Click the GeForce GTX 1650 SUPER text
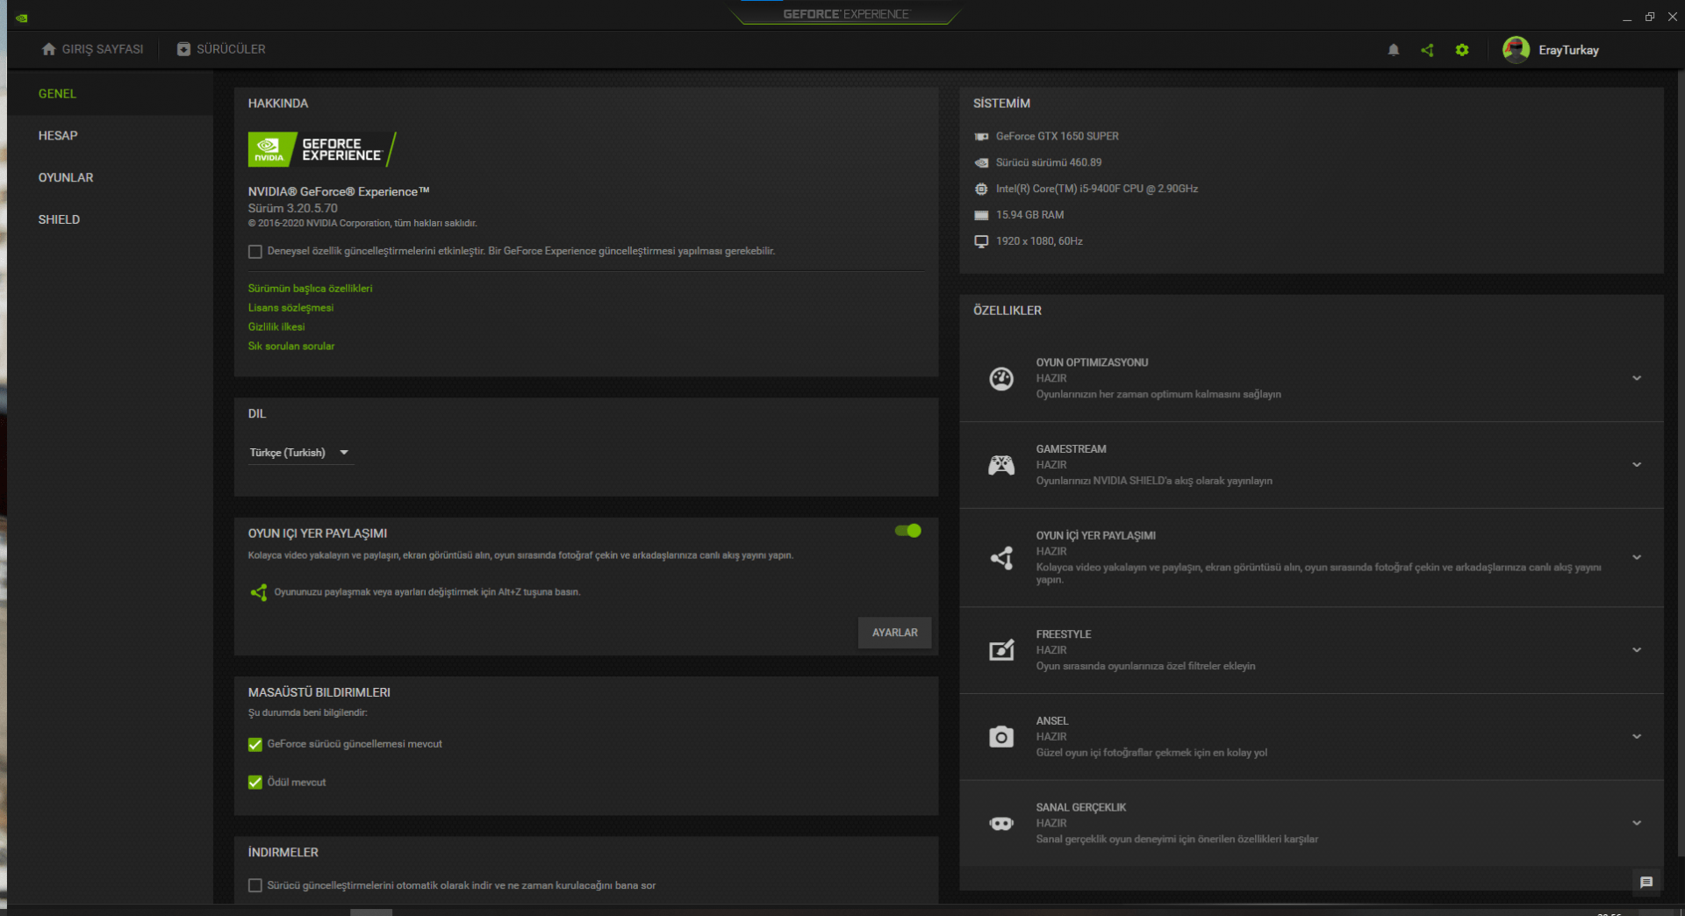 click(1058, 136)
